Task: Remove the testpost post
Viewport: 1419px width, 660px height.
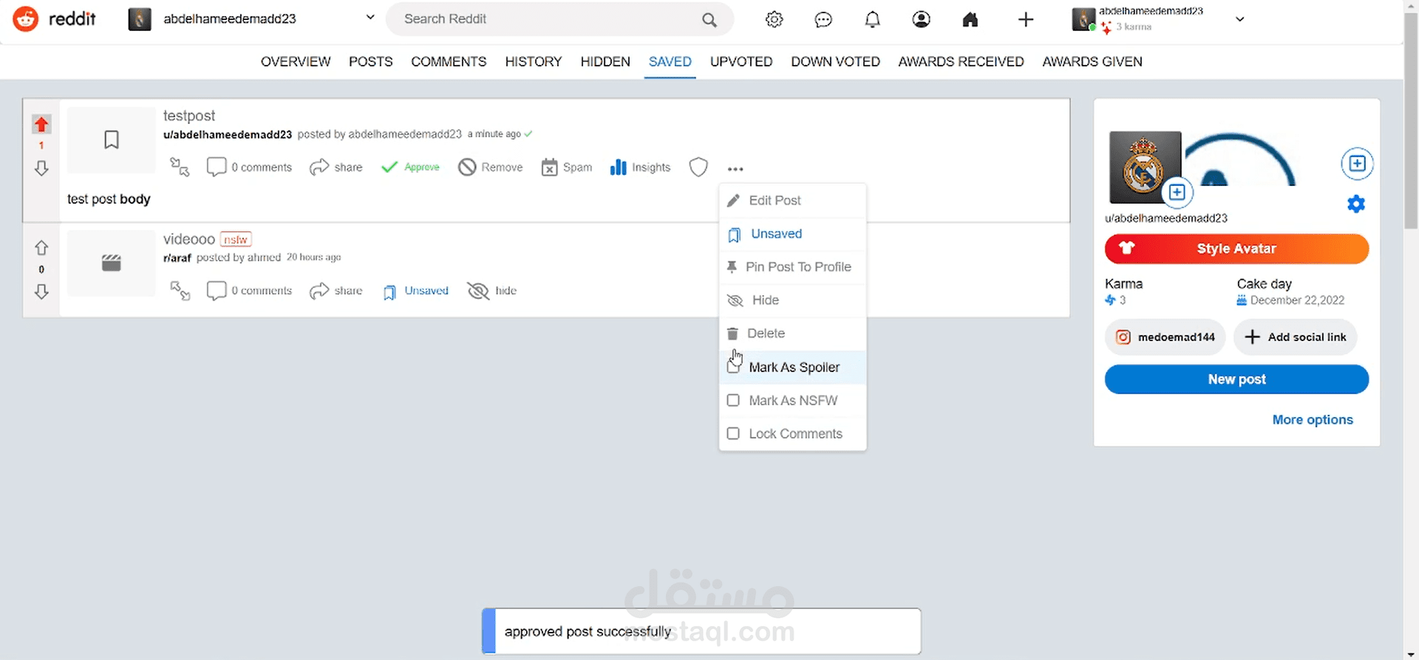Action: click(490, 167)
